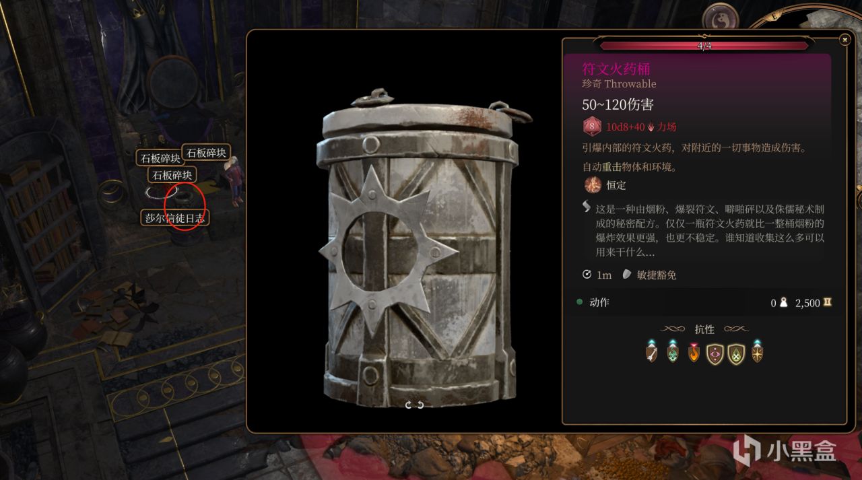This screenshot has width=862, height=480.
Task: Click the 敏捷豁免 saving throw icon
Action: pyautogui.click(x=626, y=275)
